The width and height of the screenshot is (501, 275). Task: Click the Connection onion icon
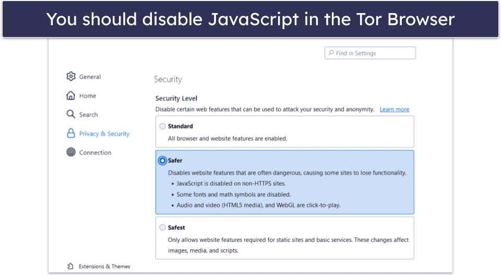tap(70, 152)
